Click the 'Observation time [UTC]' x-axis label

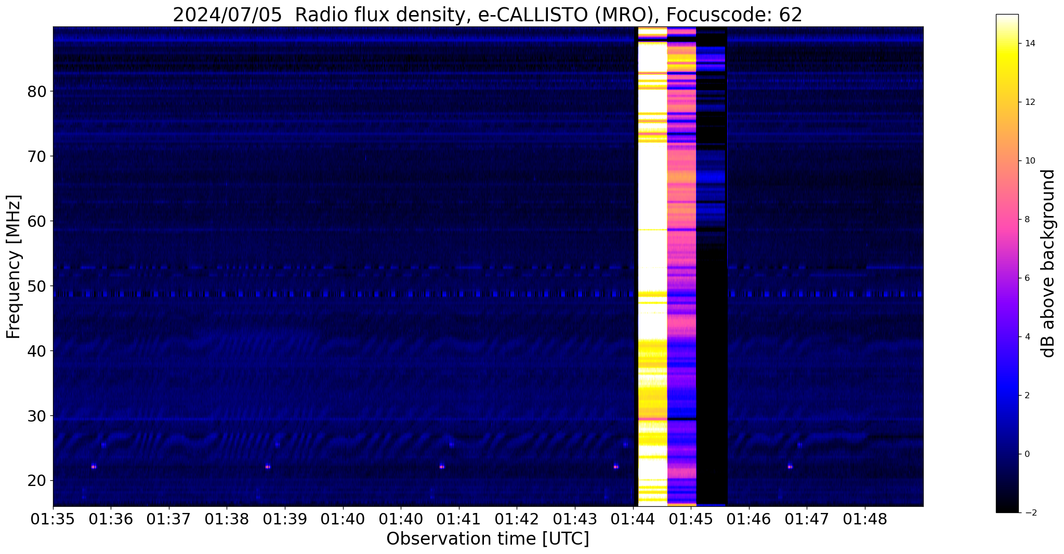[488, 539]
